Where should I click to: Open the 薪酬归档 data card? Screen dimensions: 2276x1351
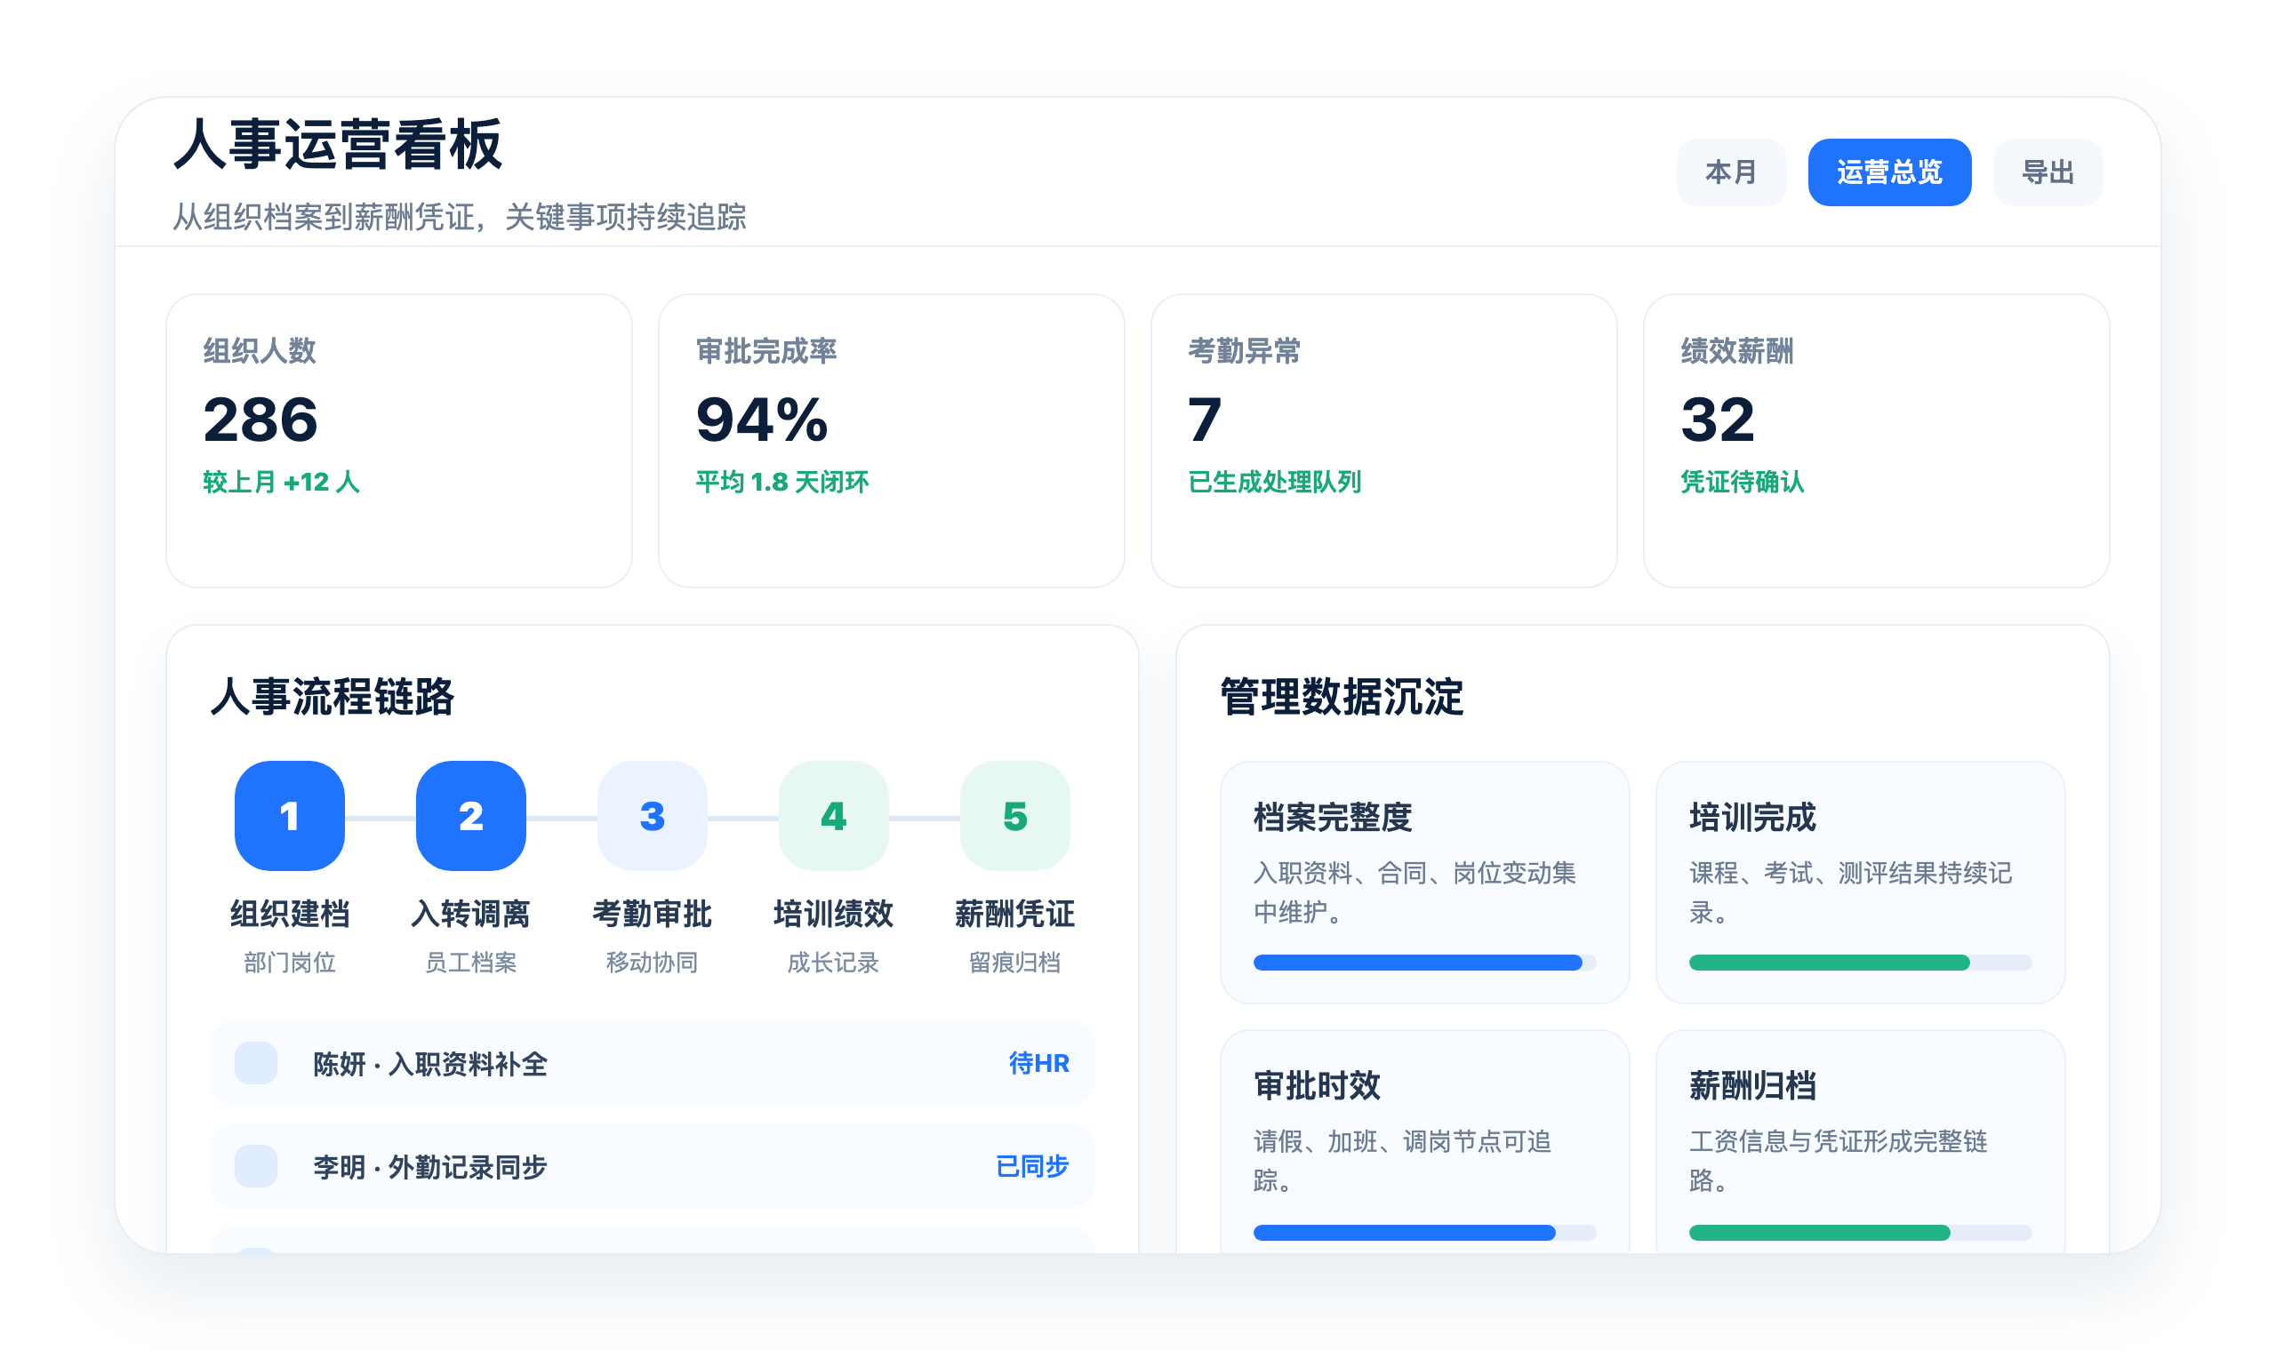[x=1860, y=1141]
